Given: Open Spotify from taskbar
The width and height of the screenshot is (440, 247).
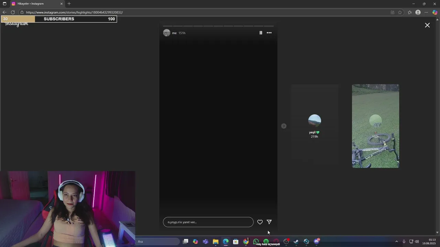Looking at the screenshot, I should [x=266, y=242].
